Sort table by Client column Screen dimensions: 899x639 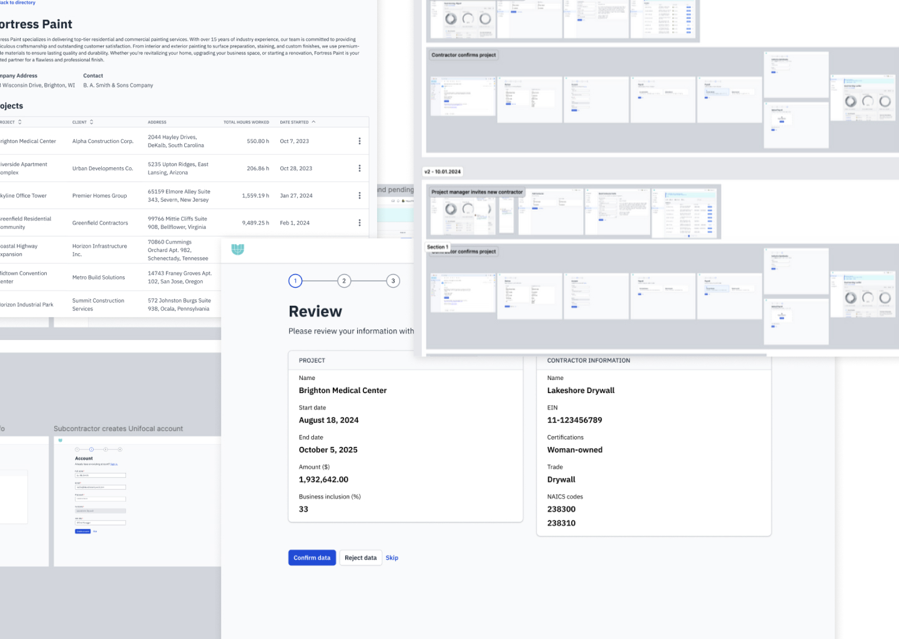[x=92, y=122]
